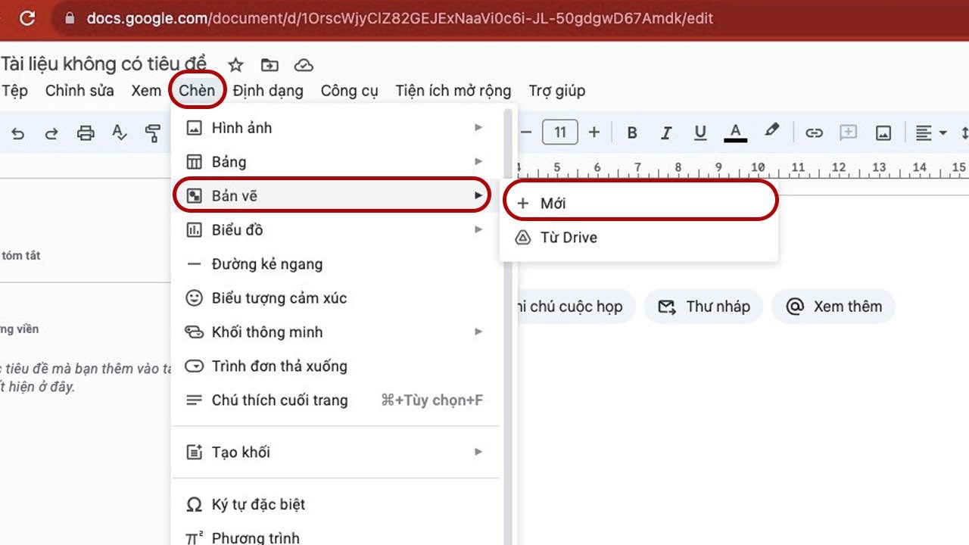Open the highlight color pen tool

tap(771, 132)
